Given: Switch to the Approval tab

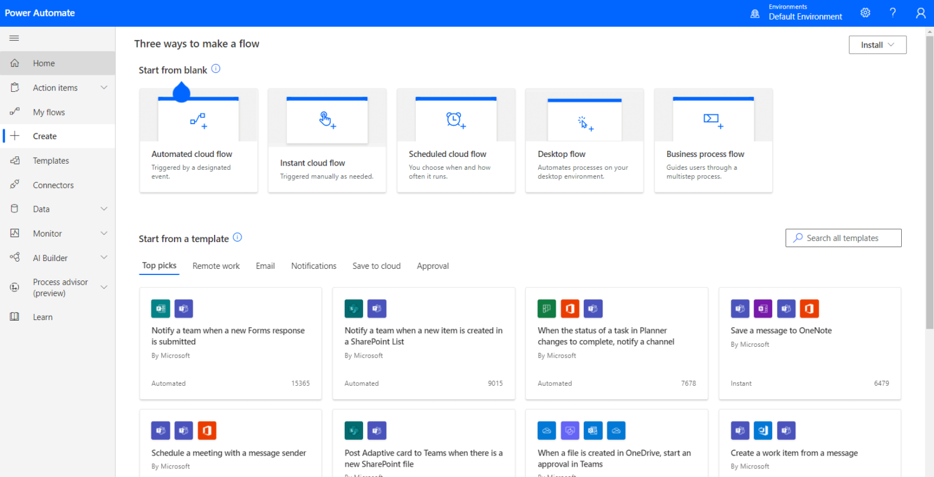Looking at the screenshot, I should 433,266.
